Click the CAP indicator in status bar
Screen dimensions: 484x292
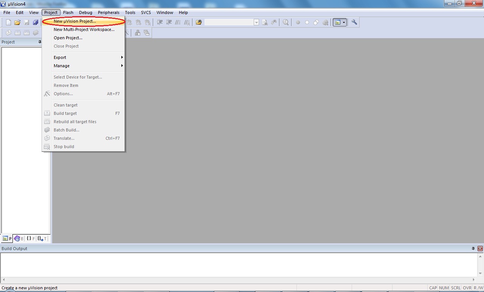click(433, 288)
